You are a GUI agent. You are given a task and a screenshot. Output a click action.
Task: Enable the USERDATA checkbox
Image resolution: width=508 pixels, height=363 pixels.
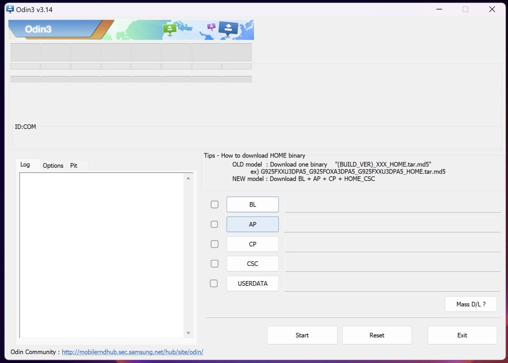pos(214,284)
